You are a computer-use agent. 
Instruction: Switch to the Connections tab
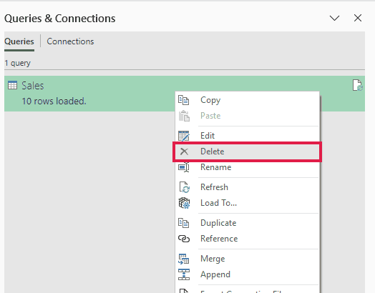[x=70, y=41]
